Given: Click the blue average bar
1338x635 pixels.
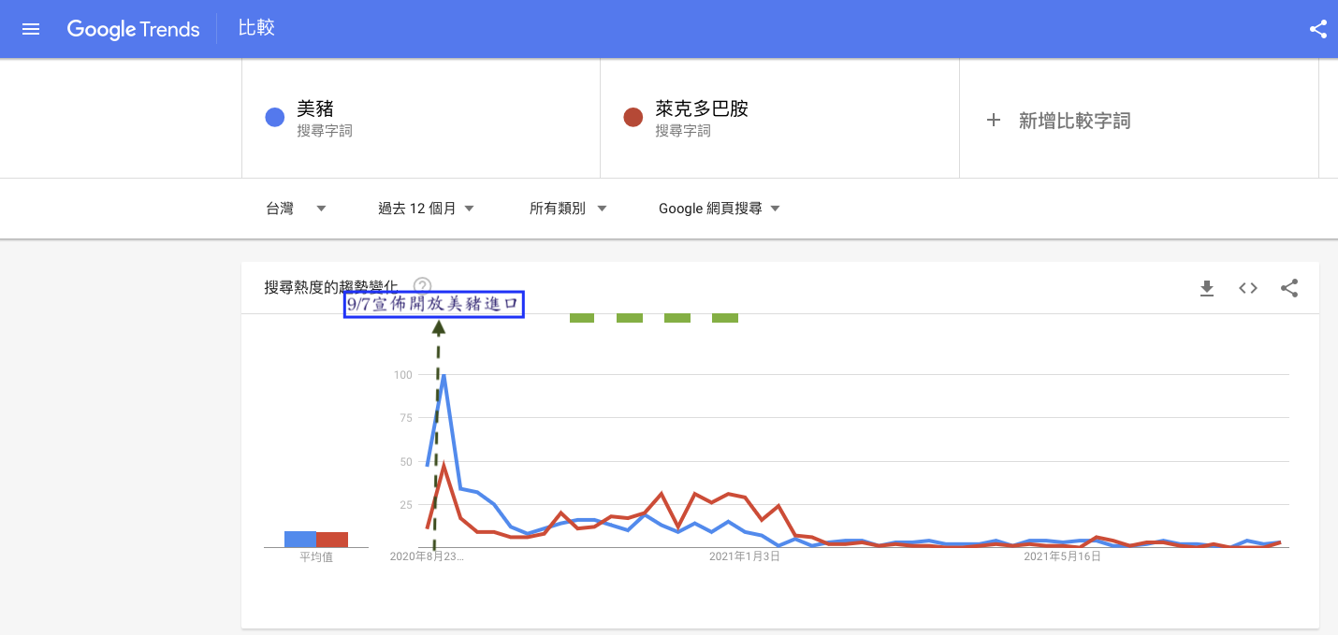Looking at the screenshot, I should tap(300, 539).
